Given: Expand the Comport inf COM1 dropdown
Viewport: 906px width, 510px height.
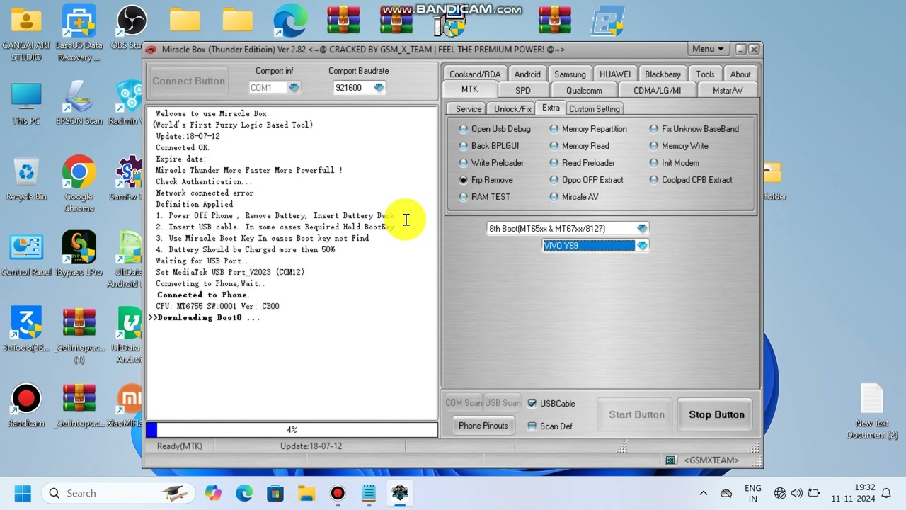Looking at the screenshot, I should [x=294, y=88].
